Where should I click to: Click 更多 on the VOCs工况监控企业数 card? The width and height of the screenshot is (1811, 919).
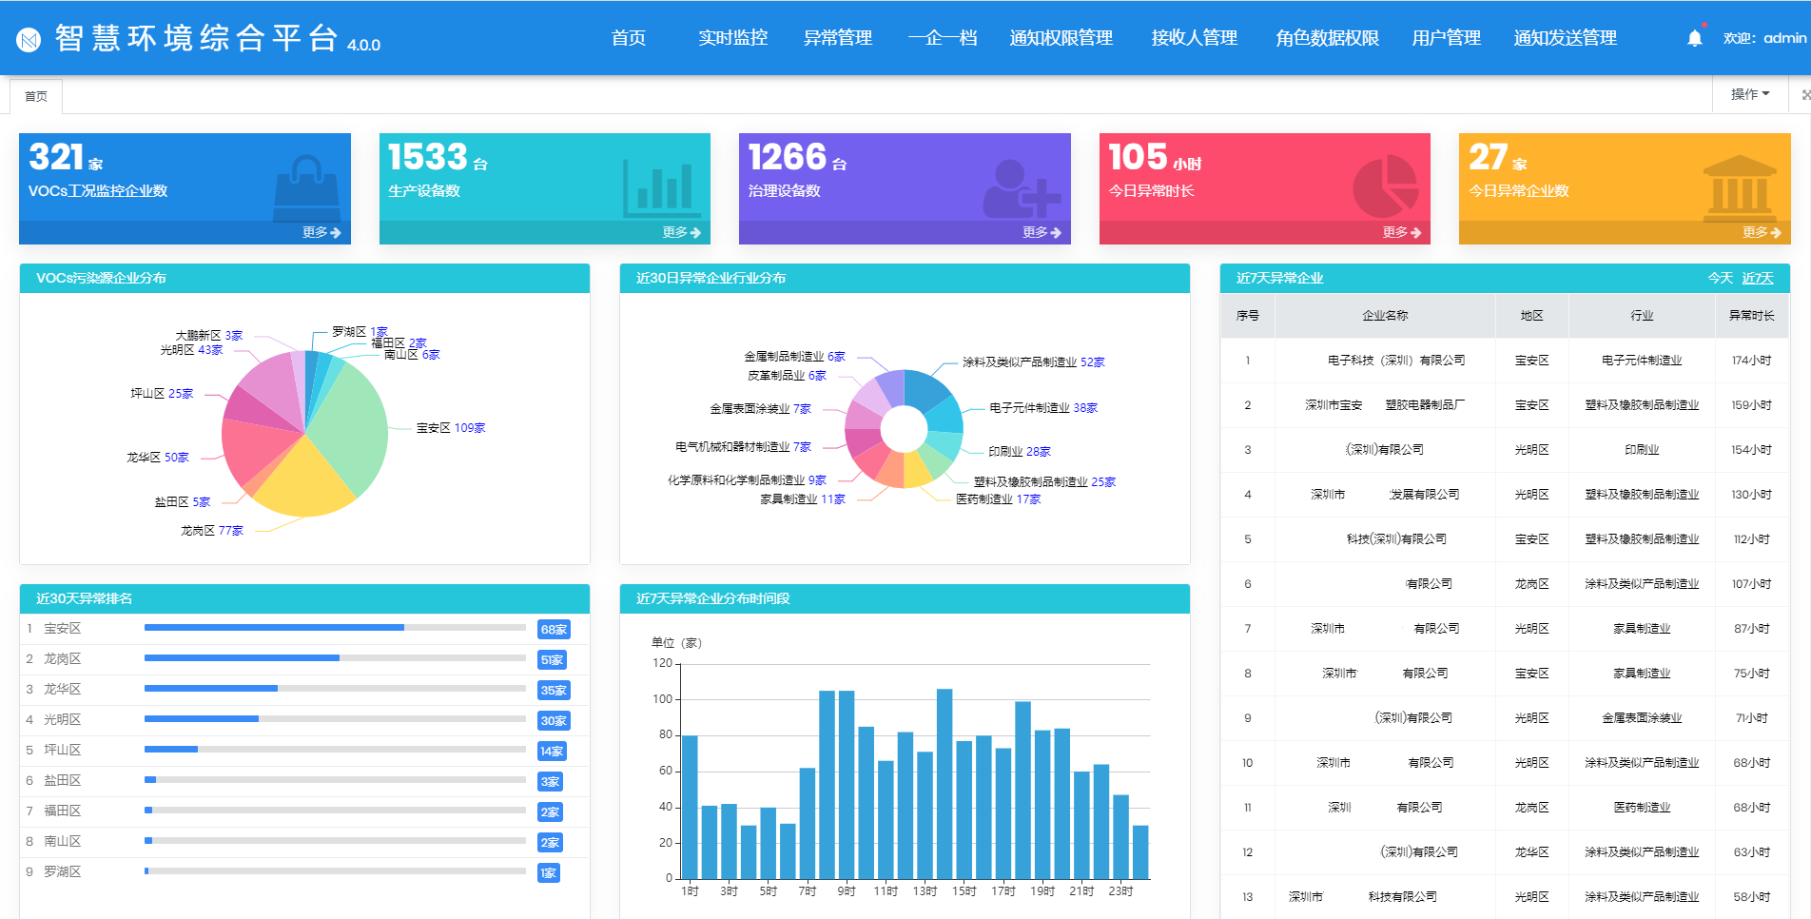[321, 232]
